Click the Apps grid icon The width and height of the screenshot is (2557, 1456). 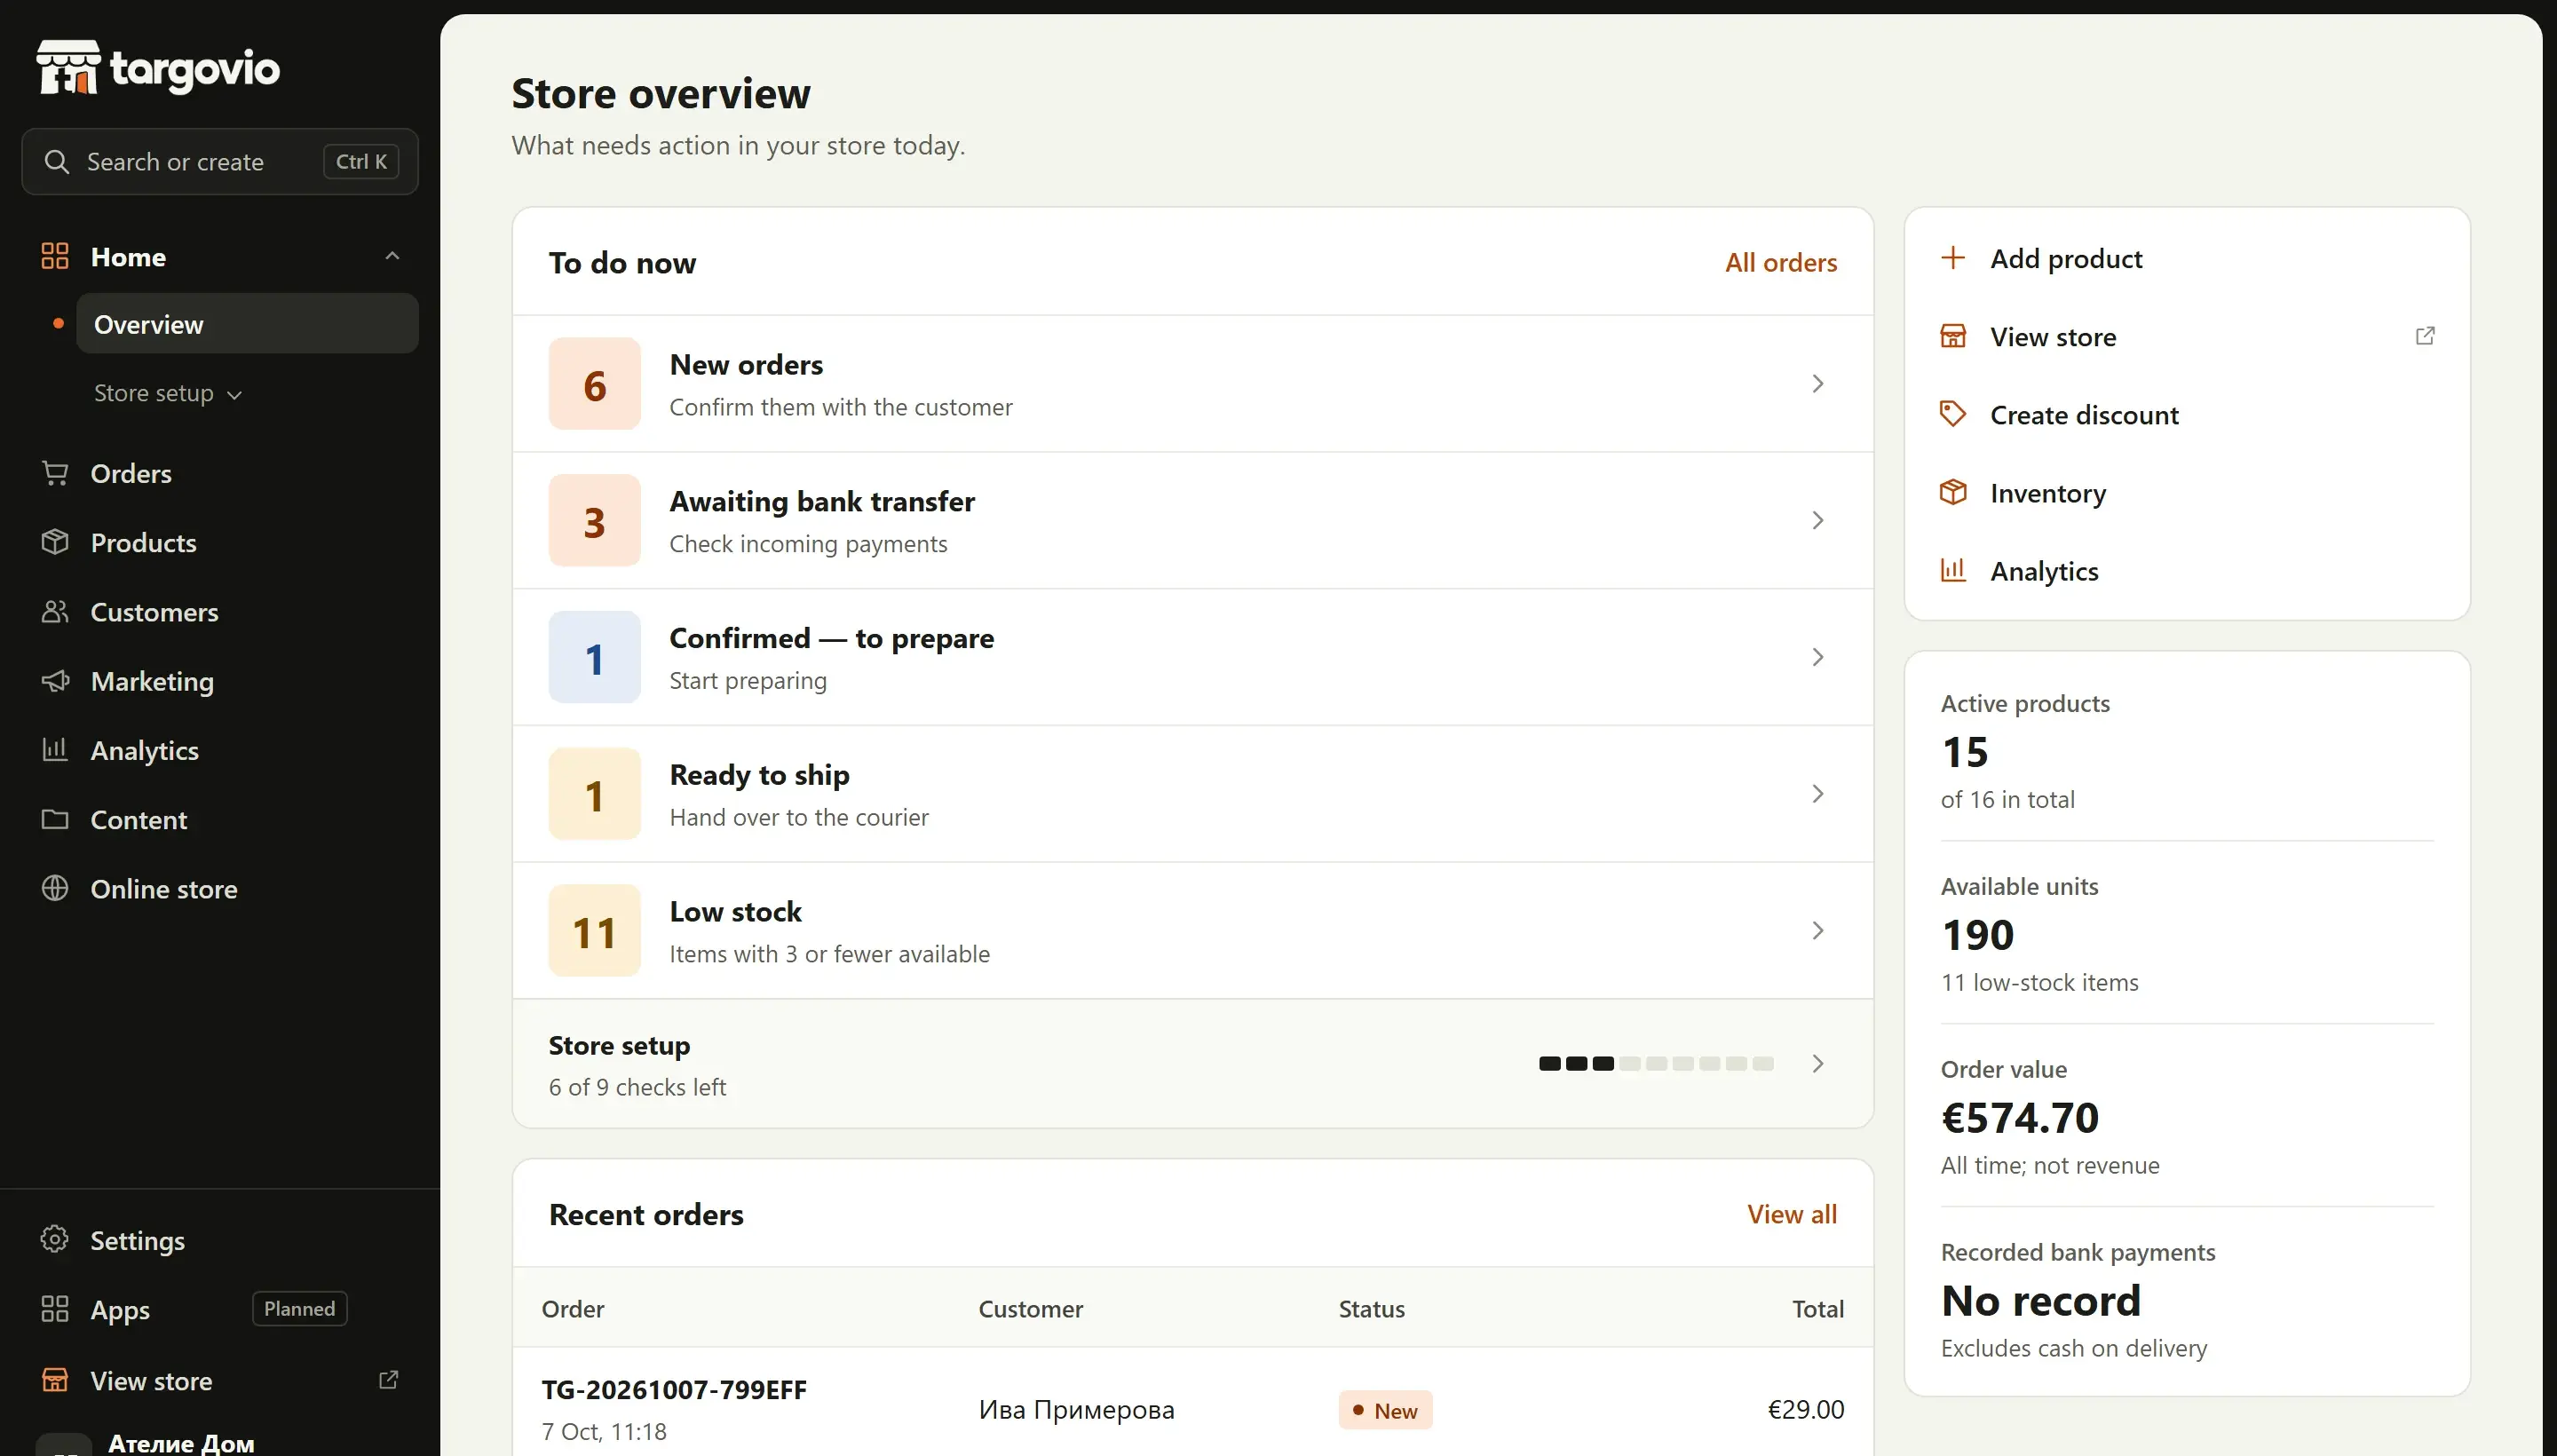(x=55, y=1309)
